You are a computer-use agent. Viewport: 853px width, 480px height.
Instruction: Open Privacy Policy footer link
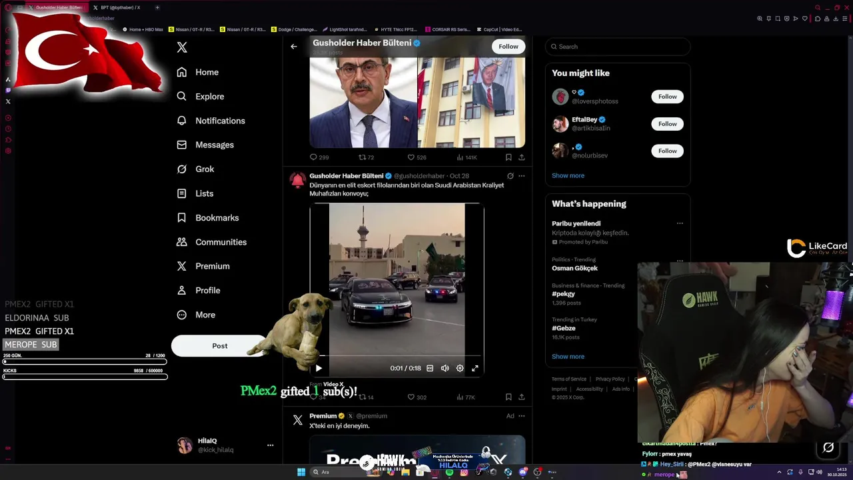tap(610, 379)
